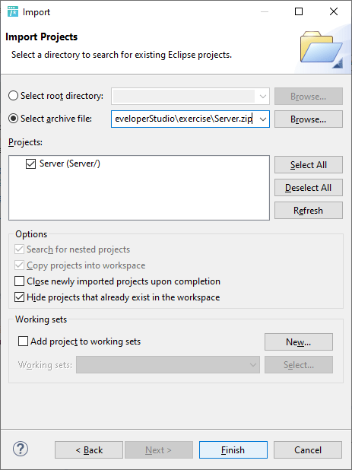The image size is (352, 470).
Task: Click the Import window title icon
Action: point(13,11)
